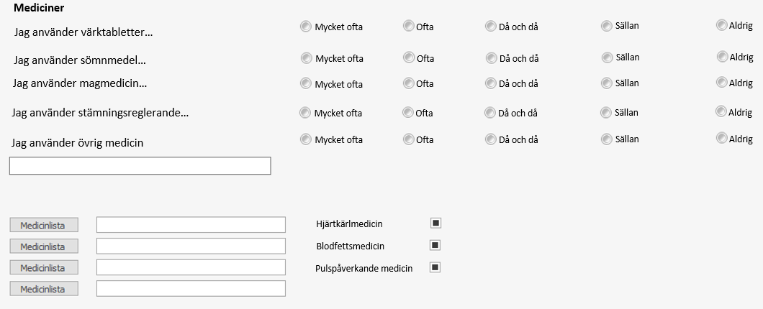763x309 pixels.
Task: Select 'Aldrig' for magmedicin
Action: click(722, 83)
